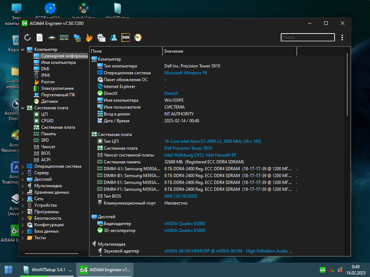Expand the Тесты tree node
370x277 pixels.
[x=23, y=238]
